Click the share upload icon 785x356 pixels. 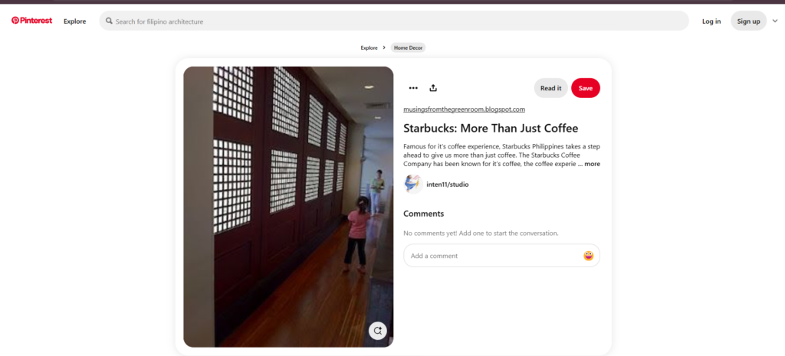pos(433,88)
